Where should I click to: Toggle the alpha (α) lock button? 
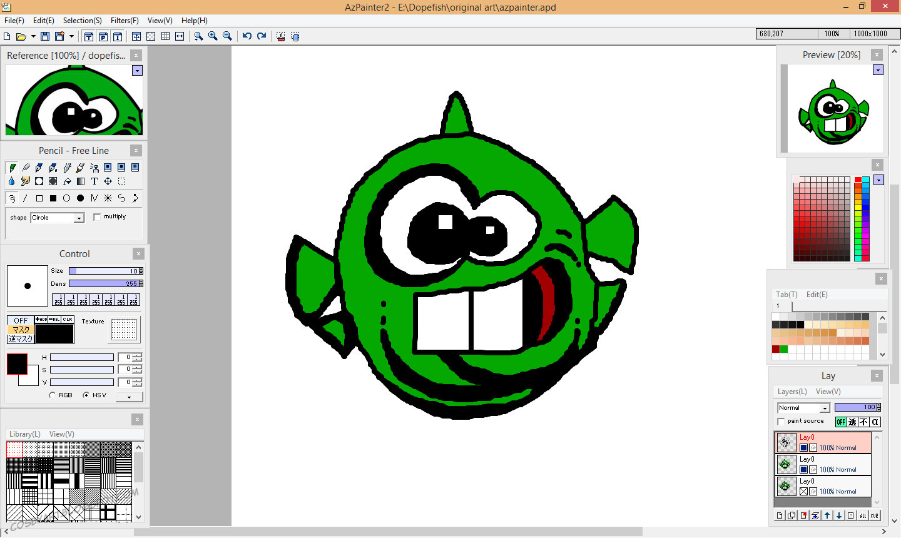pyautogui.click(x=875, y=422)
